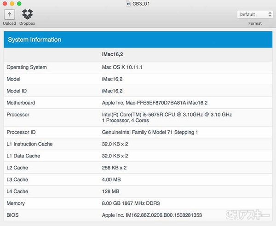The width and height of the screenshot is (276, 226).
Task: Select the 256 KB x 2 value
Action: (114, 168)
